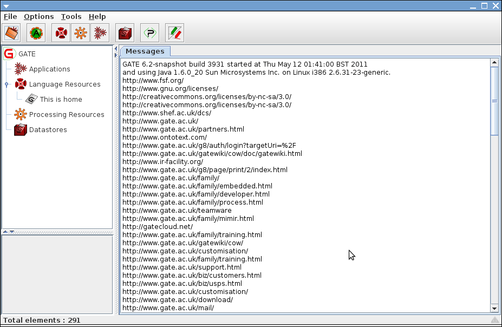This screenshot has height=327, width=502.
Task: Click the messages vertical scrollbar thumb
Action: tap(494, 101)
